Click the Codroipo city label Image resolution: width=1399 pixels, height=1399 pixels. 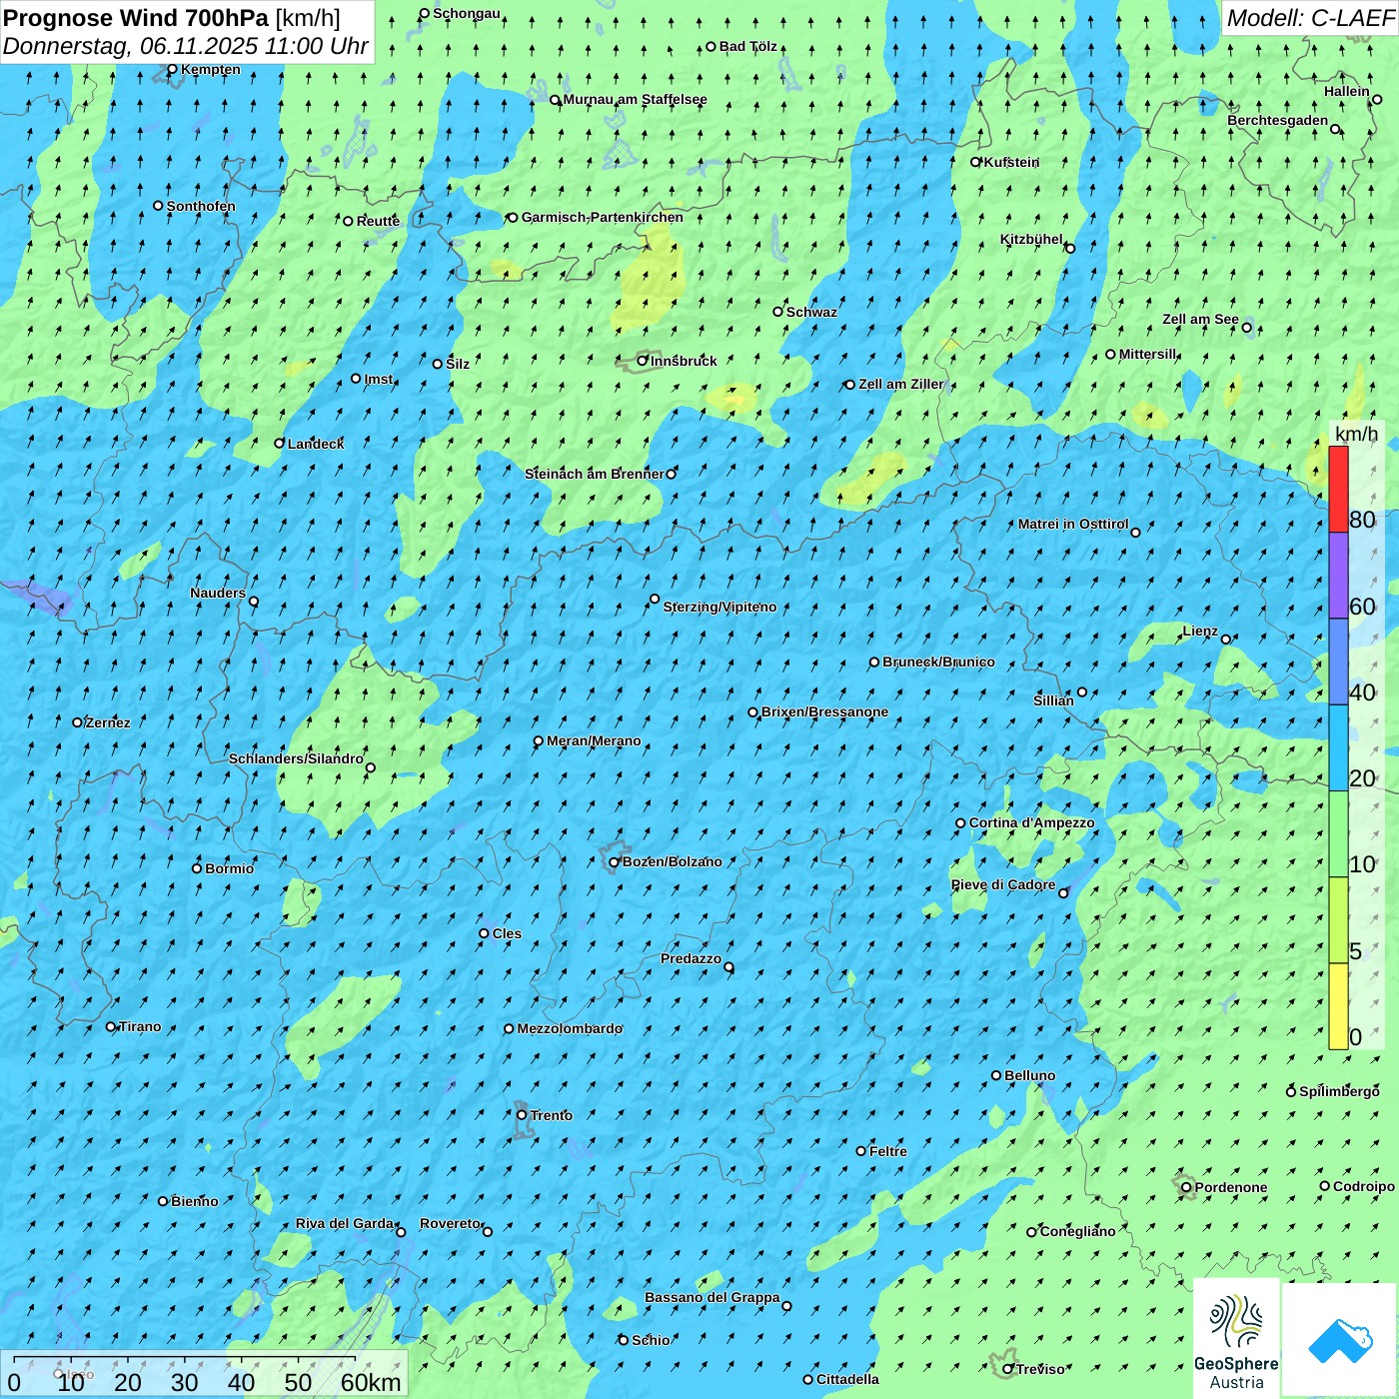tap(1364, 1186)
